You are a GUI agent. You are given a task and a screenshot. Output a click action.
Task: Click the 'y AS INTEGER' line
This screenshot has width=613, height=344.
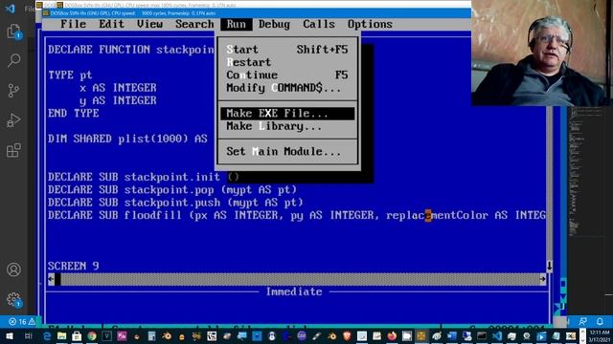118,100
